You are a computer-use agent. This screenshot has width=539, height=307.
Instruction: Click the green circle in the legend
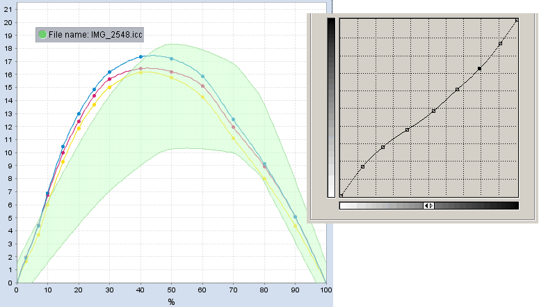pos(42,34)
